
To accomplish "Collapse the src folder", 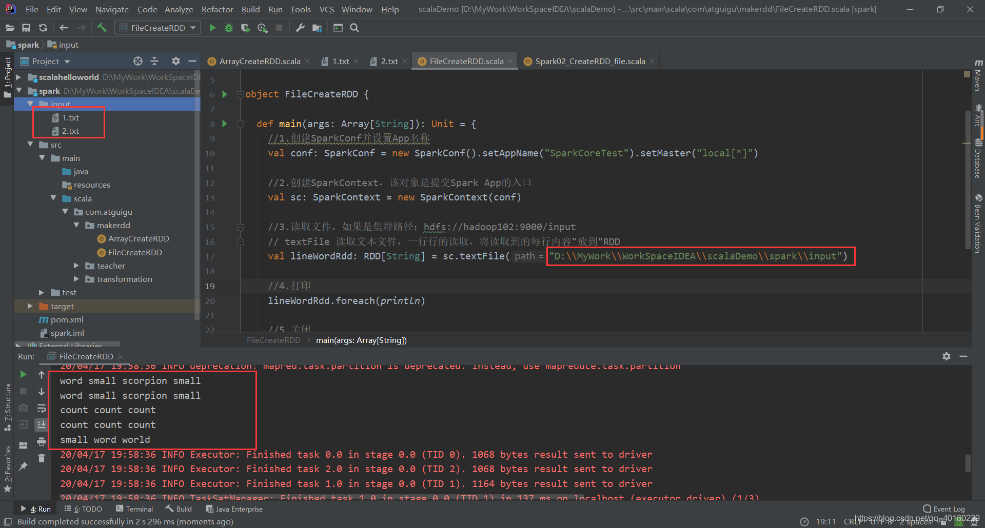I will pyautogui.click(x=31, y=145).
